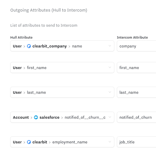Click the Clearbit icon beside clearbit_company
Viewport: 156px width, 156px height.
click(29, 46)
